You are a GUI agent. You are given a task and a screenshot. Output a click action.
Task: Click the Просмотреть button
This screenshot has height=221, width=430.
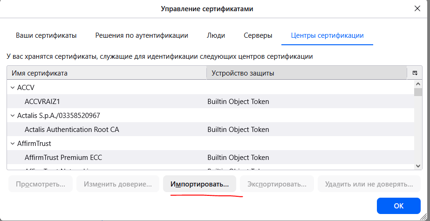click(41, 184)
